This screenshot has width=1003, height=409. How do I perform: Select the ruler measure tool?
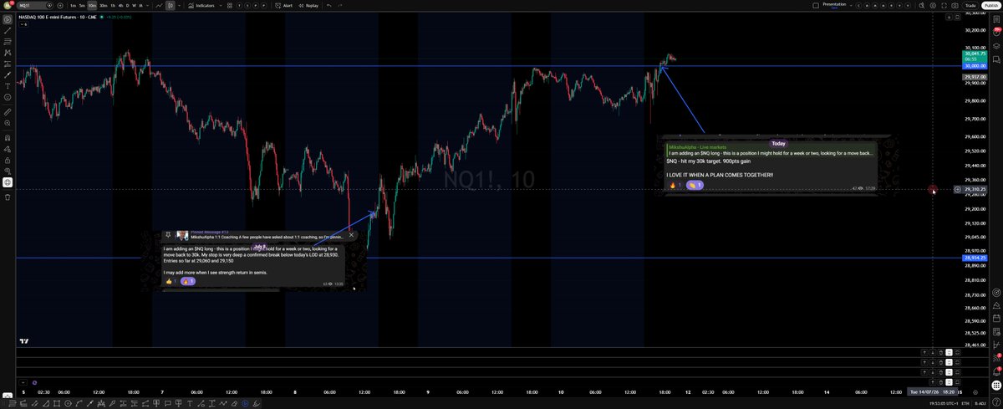[x=7, y=111]
